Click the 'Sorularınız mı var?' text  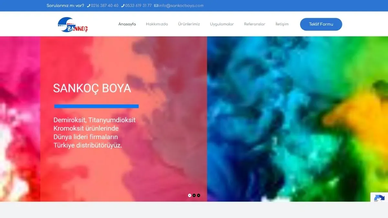click(65, 6)
